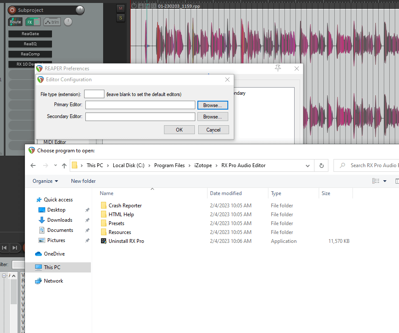
Task: Sort by Type column header
Action: pos(276,193)
